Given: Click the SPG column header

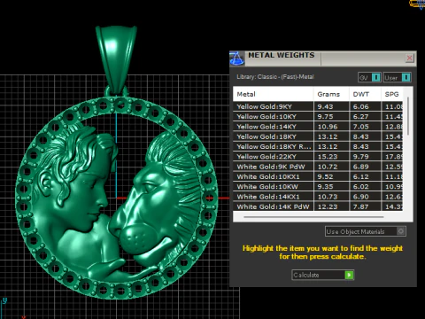Looking at the screenshot, I should coord(392,94).
